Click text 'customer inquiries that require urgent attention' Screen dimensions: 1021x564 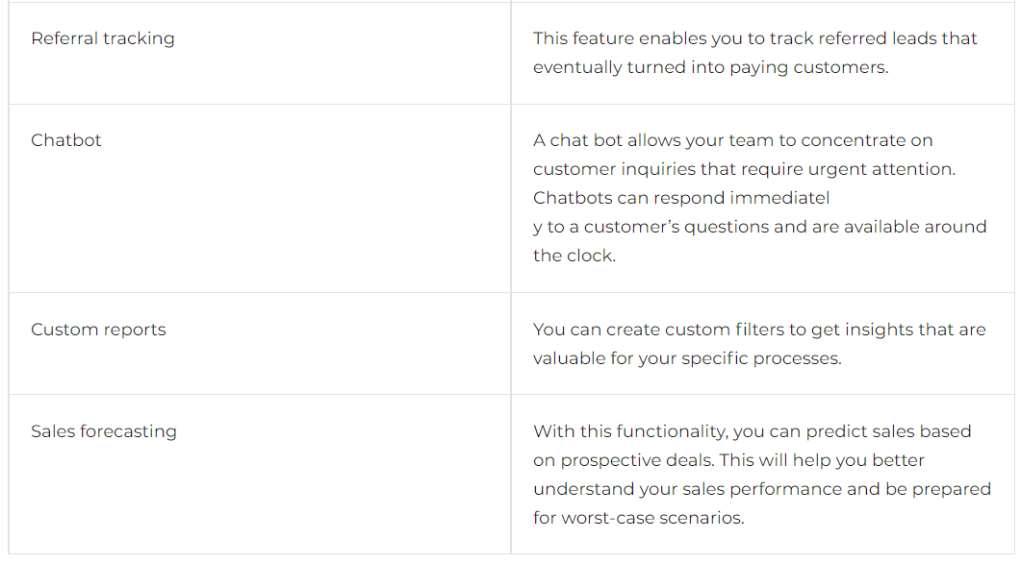[744, 169]
